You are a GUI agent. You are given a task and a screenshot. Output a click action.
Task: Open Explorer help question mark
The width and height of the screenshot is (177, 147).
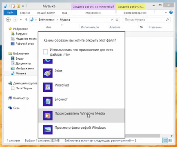171,13
